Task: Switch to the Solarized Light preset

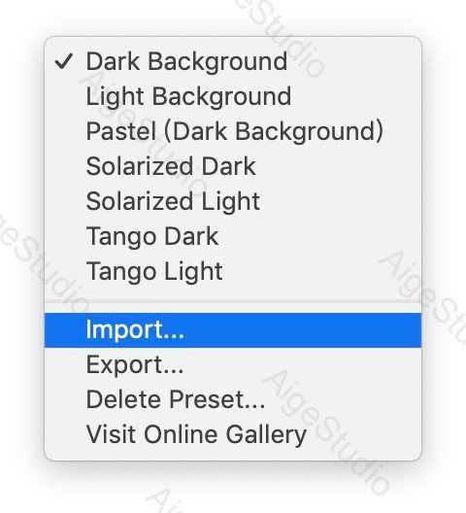Action: 233,201
